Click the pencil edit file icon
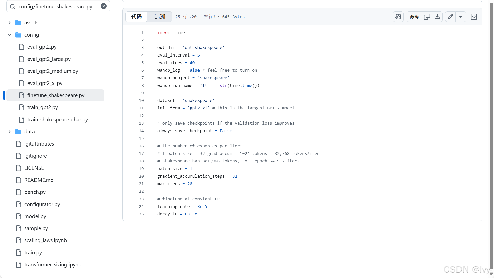The width and height of the screenshot is (494, 278). click(450, 17)
